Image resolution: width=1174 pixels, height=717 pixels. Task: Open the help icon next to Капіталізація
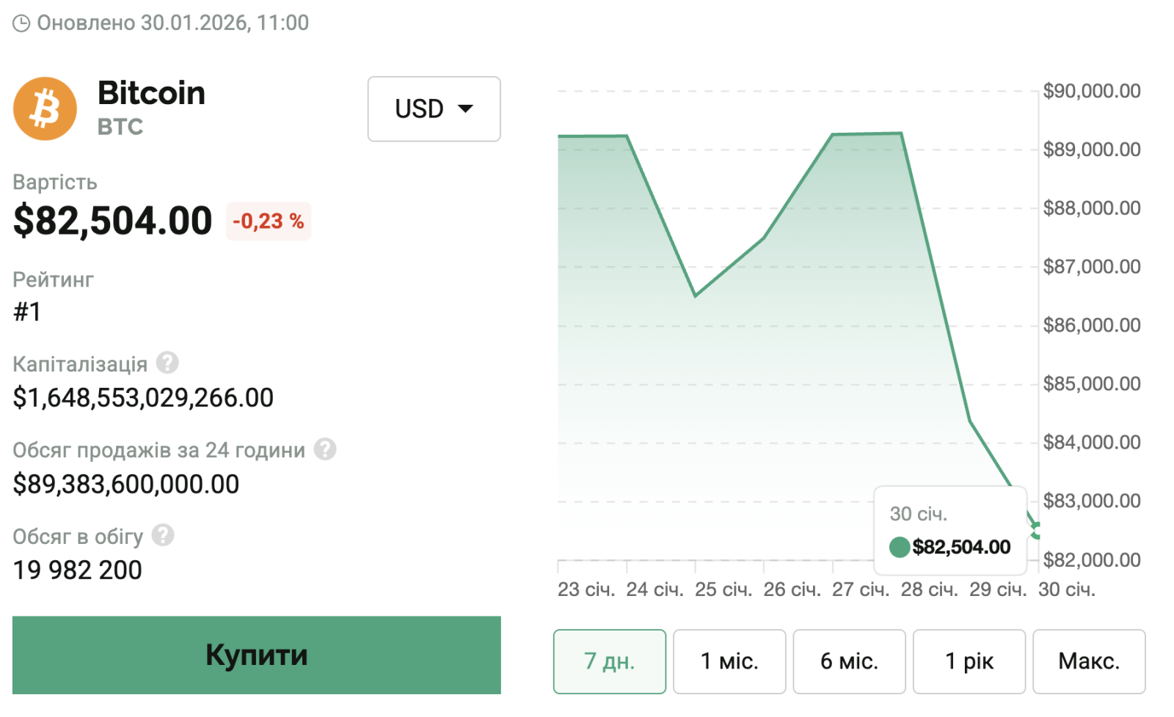click(167, 363)
